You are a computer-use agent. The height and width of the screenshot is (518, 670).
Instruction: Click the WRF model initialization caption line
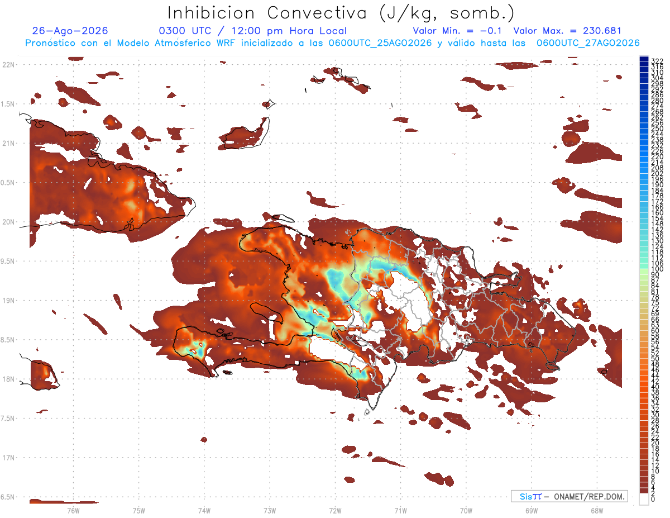(332, 42)
